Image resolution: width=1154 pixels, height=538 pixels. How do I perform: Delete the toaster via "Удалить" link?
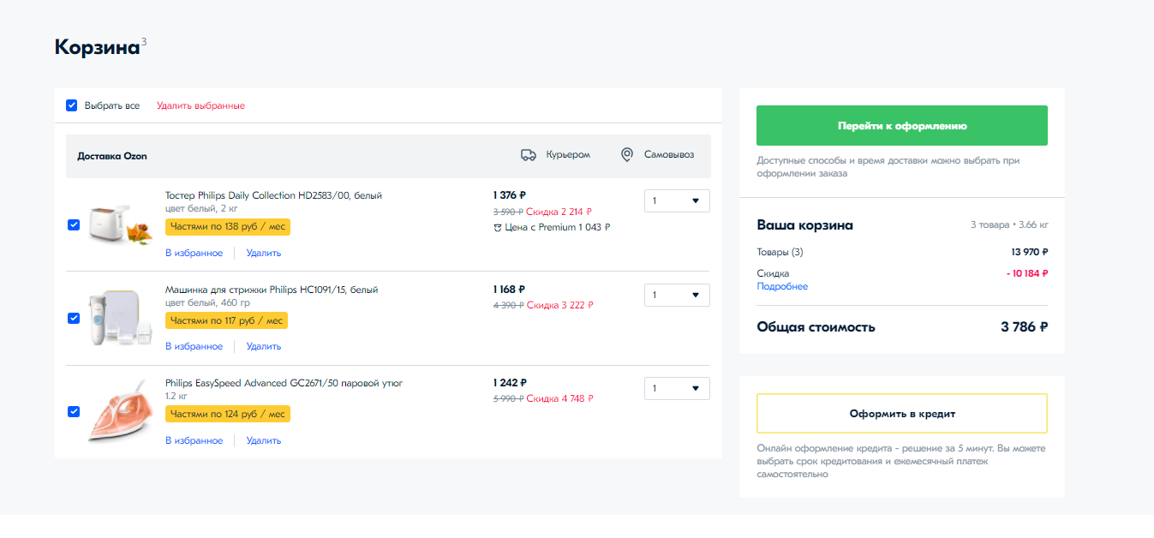coord(264,253)
